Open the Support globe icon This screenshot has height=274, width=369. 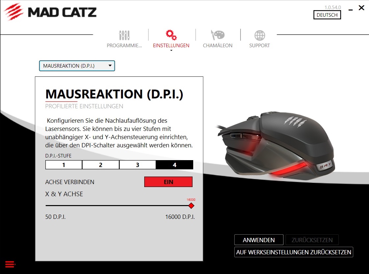tap(260, 35)
